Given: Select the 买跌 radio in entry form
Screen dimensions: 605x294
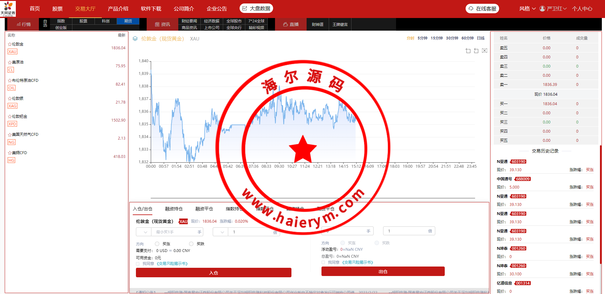Looking at the screenshot, I should pyautogui.click(x=191, y=244).
